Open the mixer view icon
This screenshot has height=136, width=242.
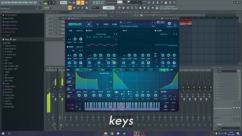click(132, 8)
